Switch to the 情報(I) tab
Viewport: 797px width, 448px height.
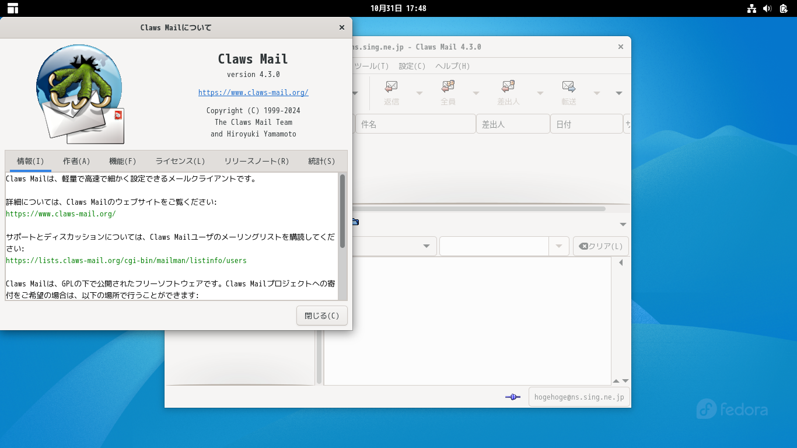pyautogui.click(x=30, y=161)
